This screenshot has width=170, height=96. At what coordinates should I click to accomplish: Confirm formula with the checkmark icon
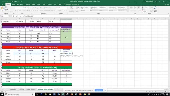pyautogui.click(x=17, y=16)
